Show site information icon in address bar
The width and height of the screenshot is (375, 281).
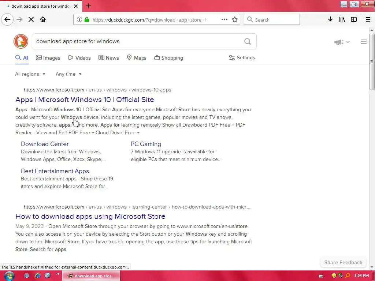79,20
